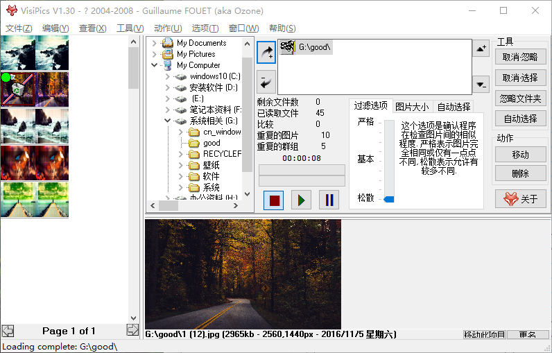The image size is (552, 353).
Task: Expand the My Documents tree node
Action: pos(155,43)
